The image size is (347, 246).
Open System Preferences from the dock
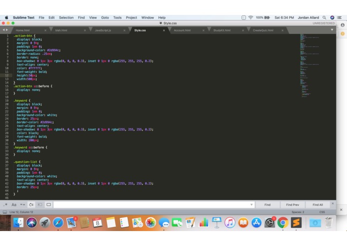(270, 223)
